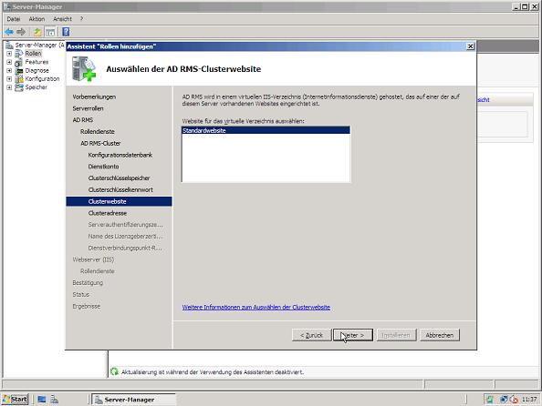Open the blue help toolbar icon
The image size is (542, 406).
[66, 32]
